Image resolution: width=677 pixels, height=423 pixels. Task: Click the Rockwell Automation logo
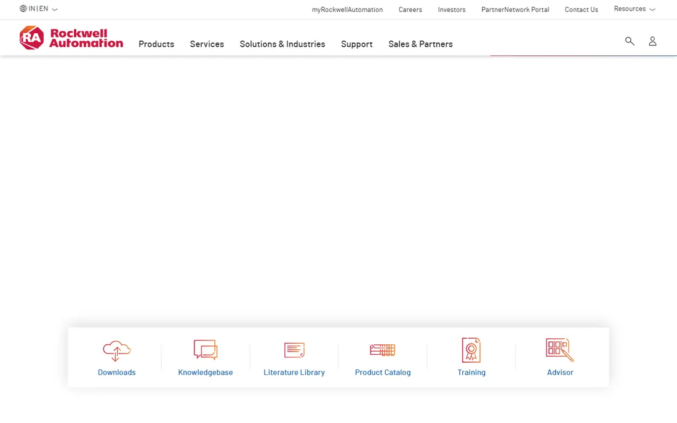(71, 38)
